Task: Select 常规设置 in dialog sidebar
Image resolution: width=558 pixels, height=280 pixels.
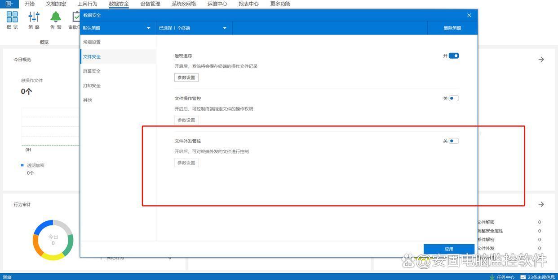Action: [x=118, y=42]
